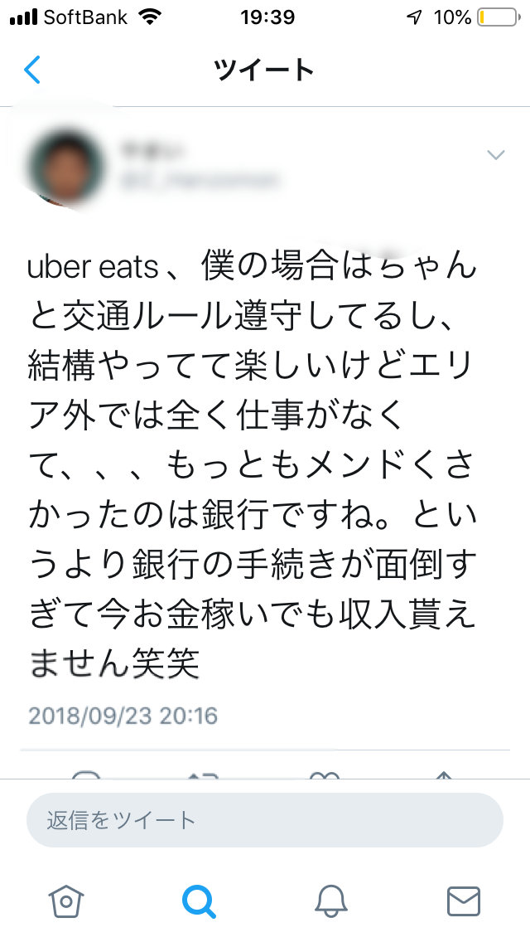
Task: Tap the back arrow in header
Action: pyautogui.click(x=32, y=70)
